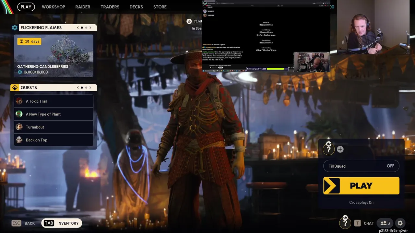Viewport: 415px width, 233px height.
Task: Click the A Toxic Trail quest giver portrait
Action: click(x=19, y=101)
